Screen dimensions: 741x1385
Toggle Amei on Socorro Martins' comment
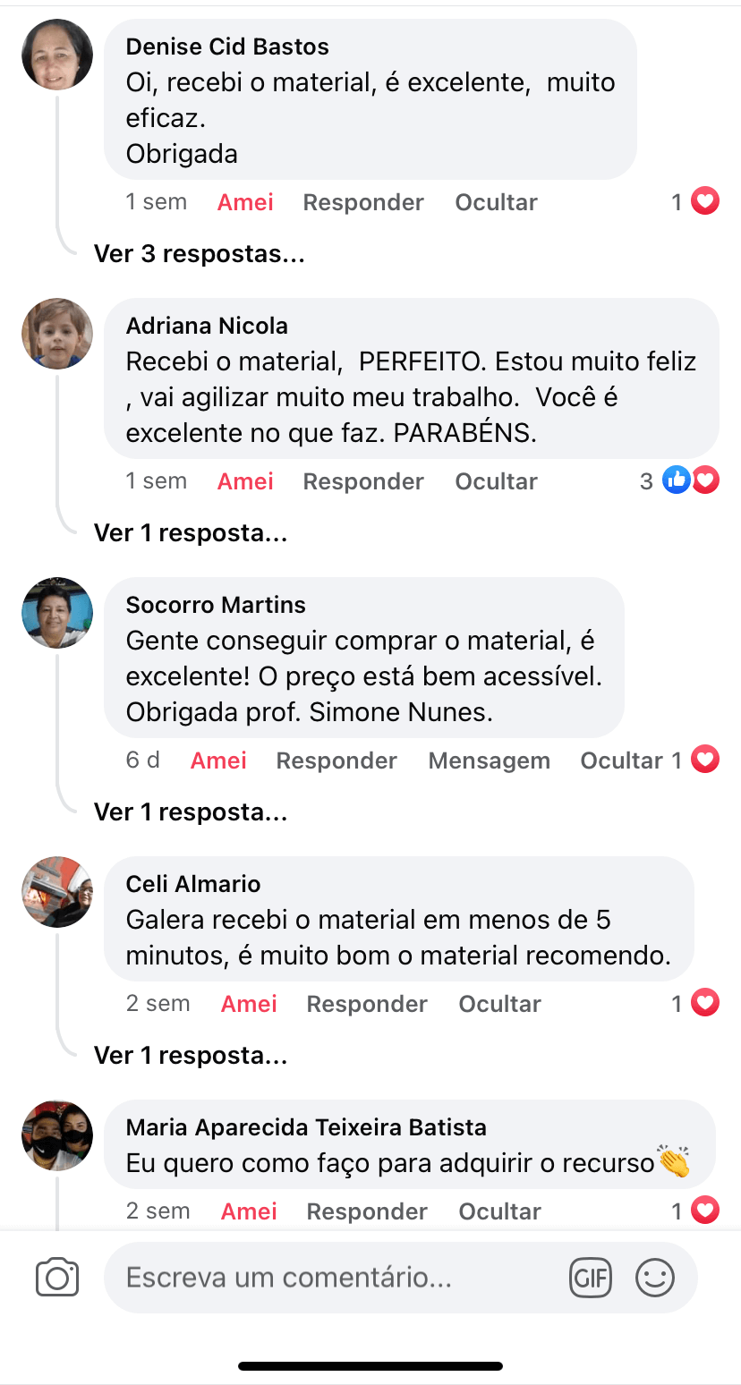pos(218,760)
